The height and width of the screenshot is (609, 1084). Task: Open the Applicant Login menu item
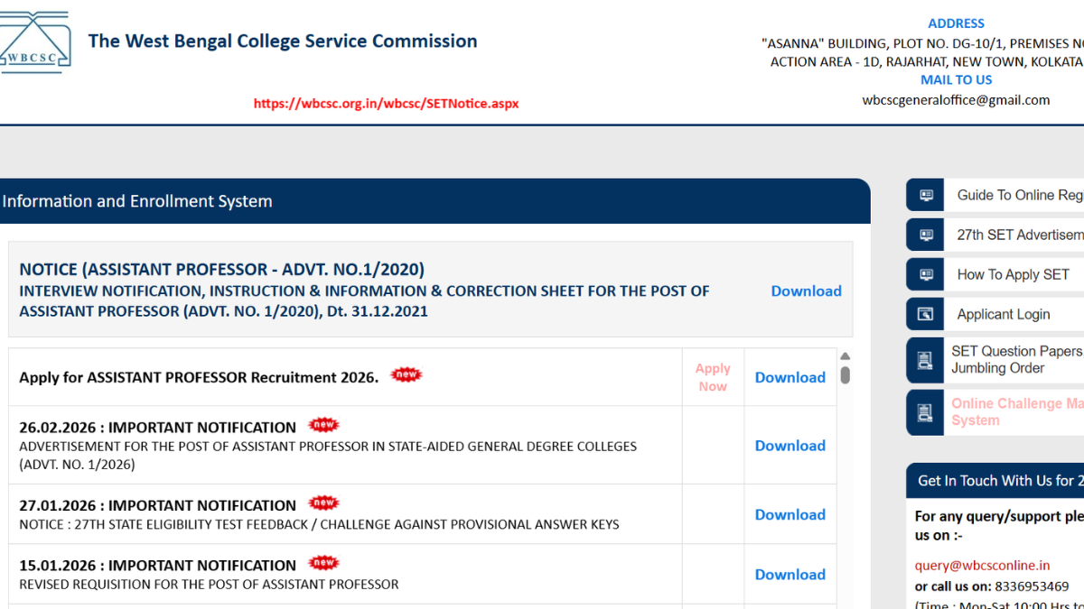(1003, 314)
